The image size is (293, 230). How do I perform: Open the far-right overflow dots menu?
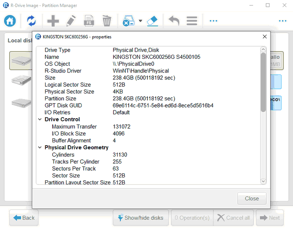pos(282,21)
